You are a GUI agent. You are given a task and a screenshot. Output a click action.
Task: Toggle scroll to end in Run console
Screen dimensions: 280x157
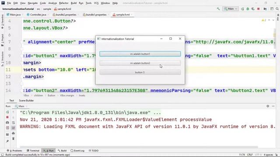click(x=13, y=128)
